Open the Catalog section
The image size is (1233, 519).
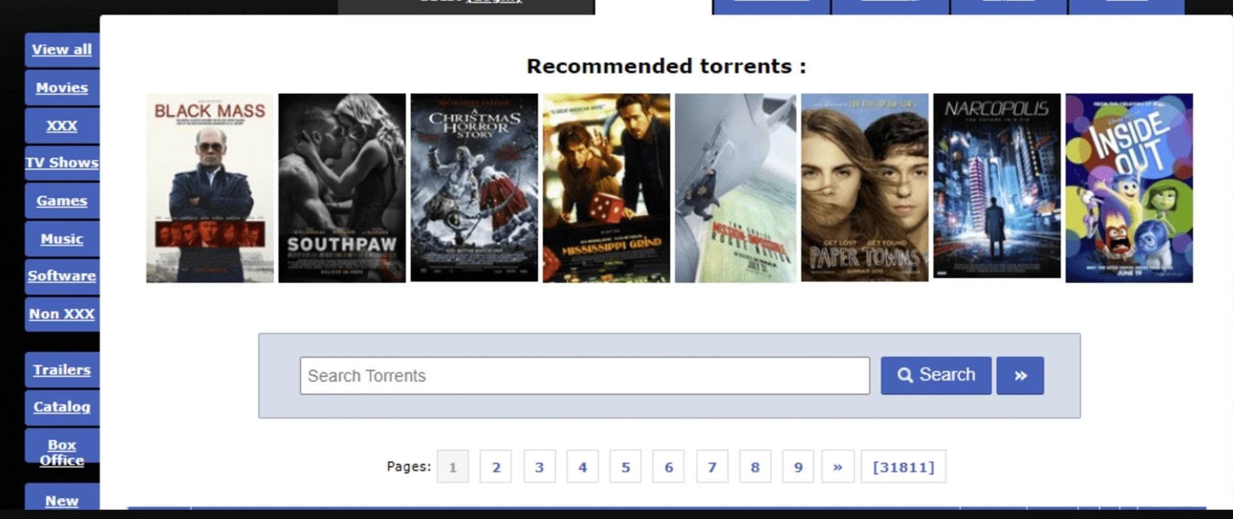tap(62, 407)
